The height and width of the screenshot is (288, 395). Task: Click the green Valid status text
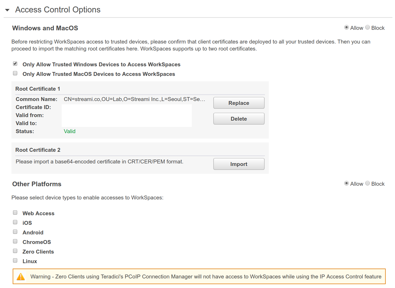point(70,131)
